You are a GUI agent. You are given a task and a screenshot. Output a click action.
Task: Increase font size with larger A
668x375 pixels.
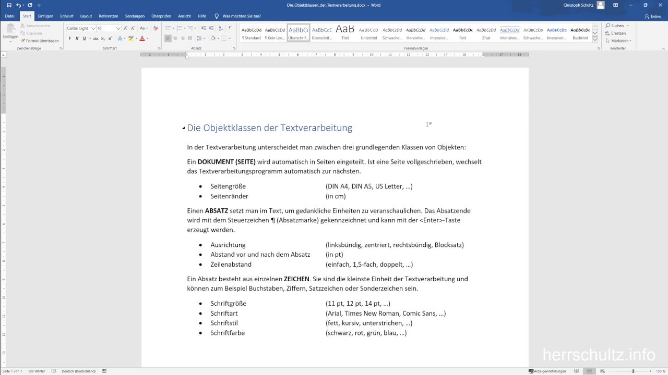(125, 28)
